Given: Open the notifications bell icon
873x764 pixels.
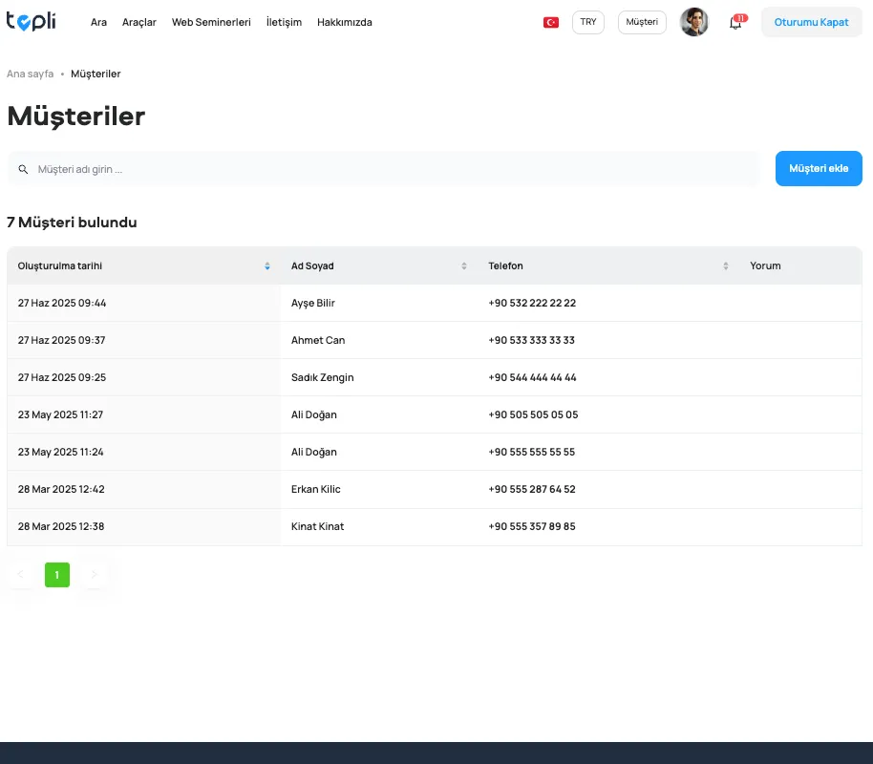Looking at the screenshot, I should 736,22.
